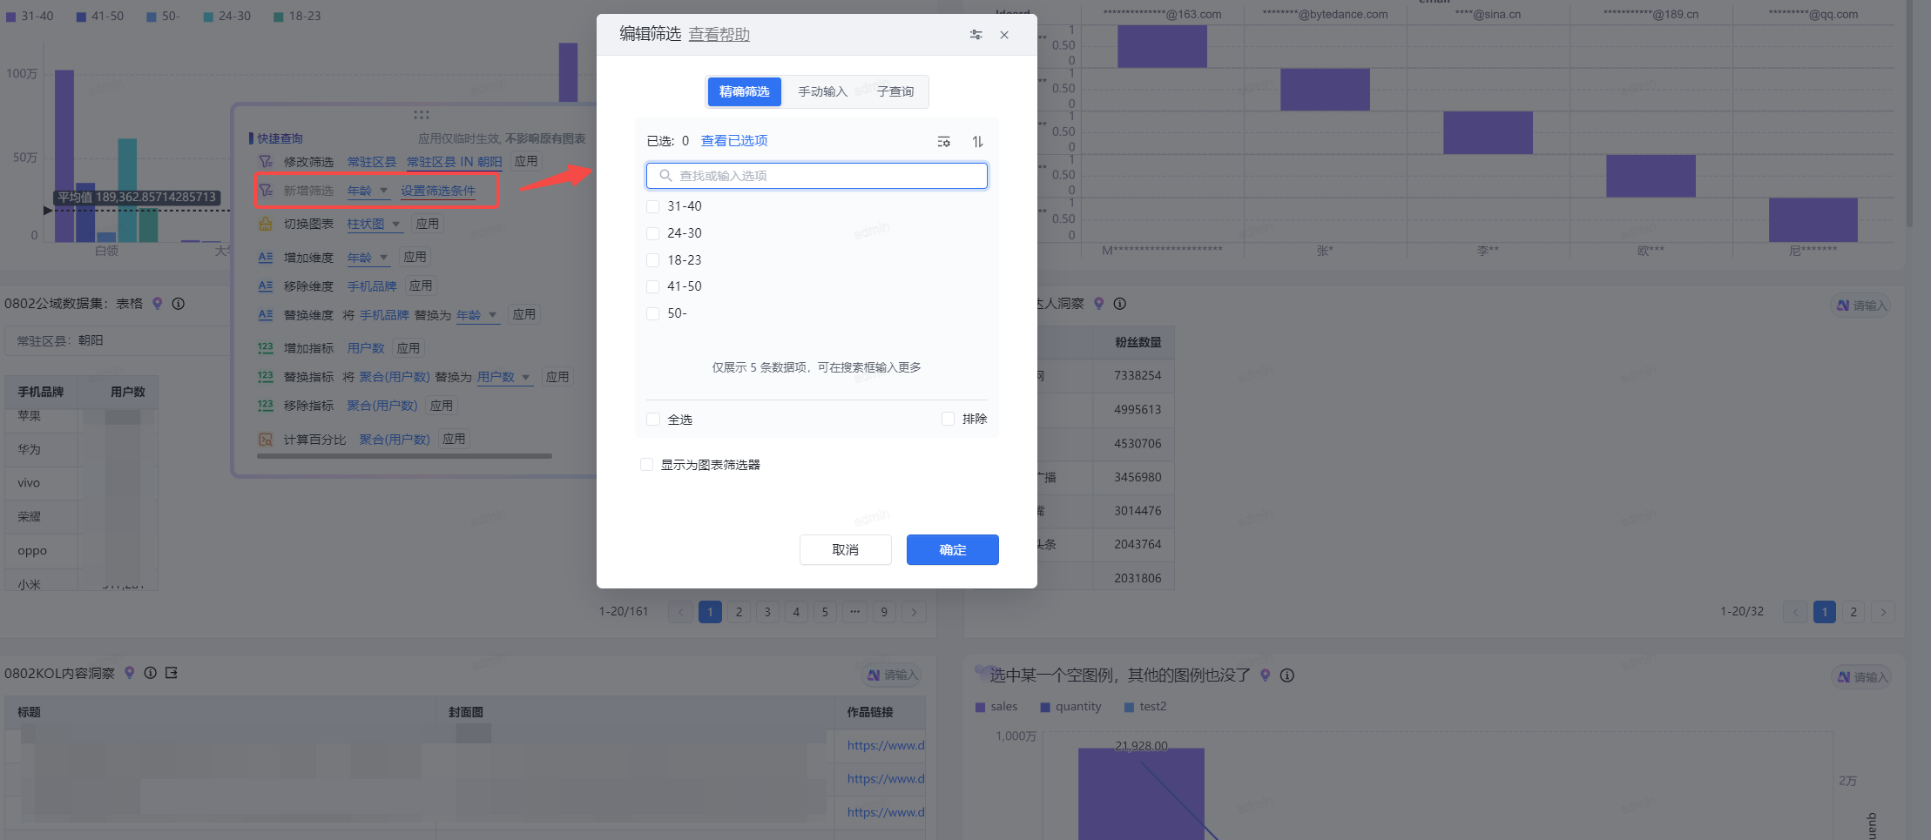Click test2 legend swatch

pos(1129,708)
